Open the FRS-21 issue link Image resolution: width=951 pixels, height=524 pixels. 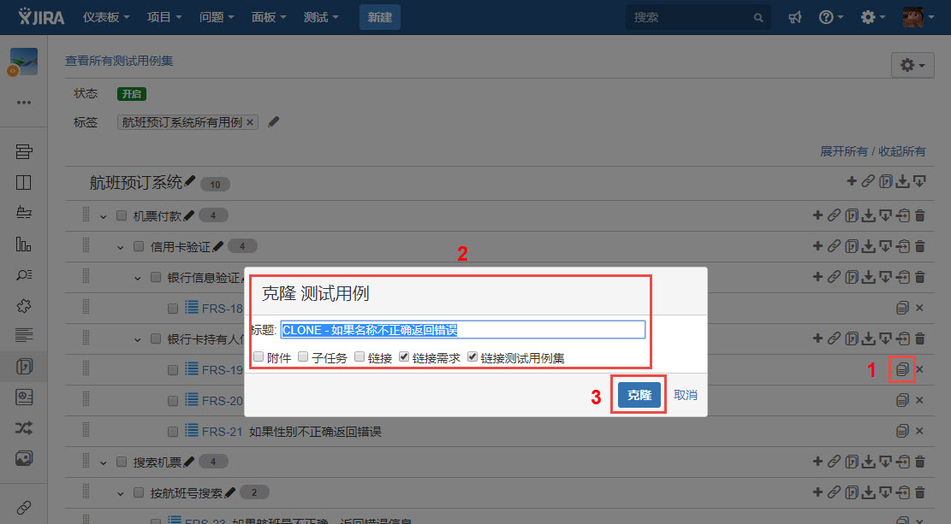tap(222, 432)
